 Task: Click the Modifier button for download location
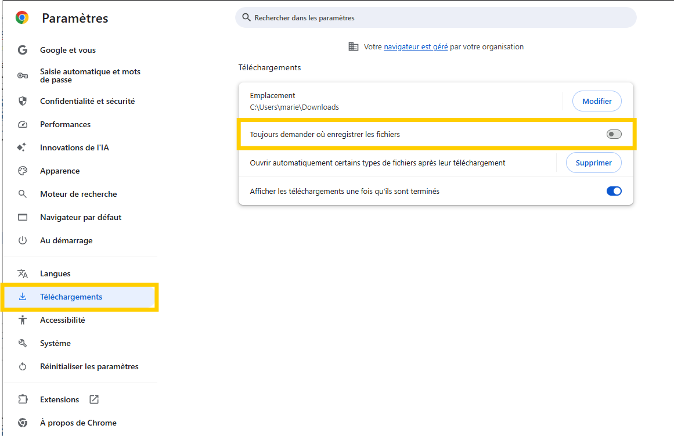click(x=597, y=101)
